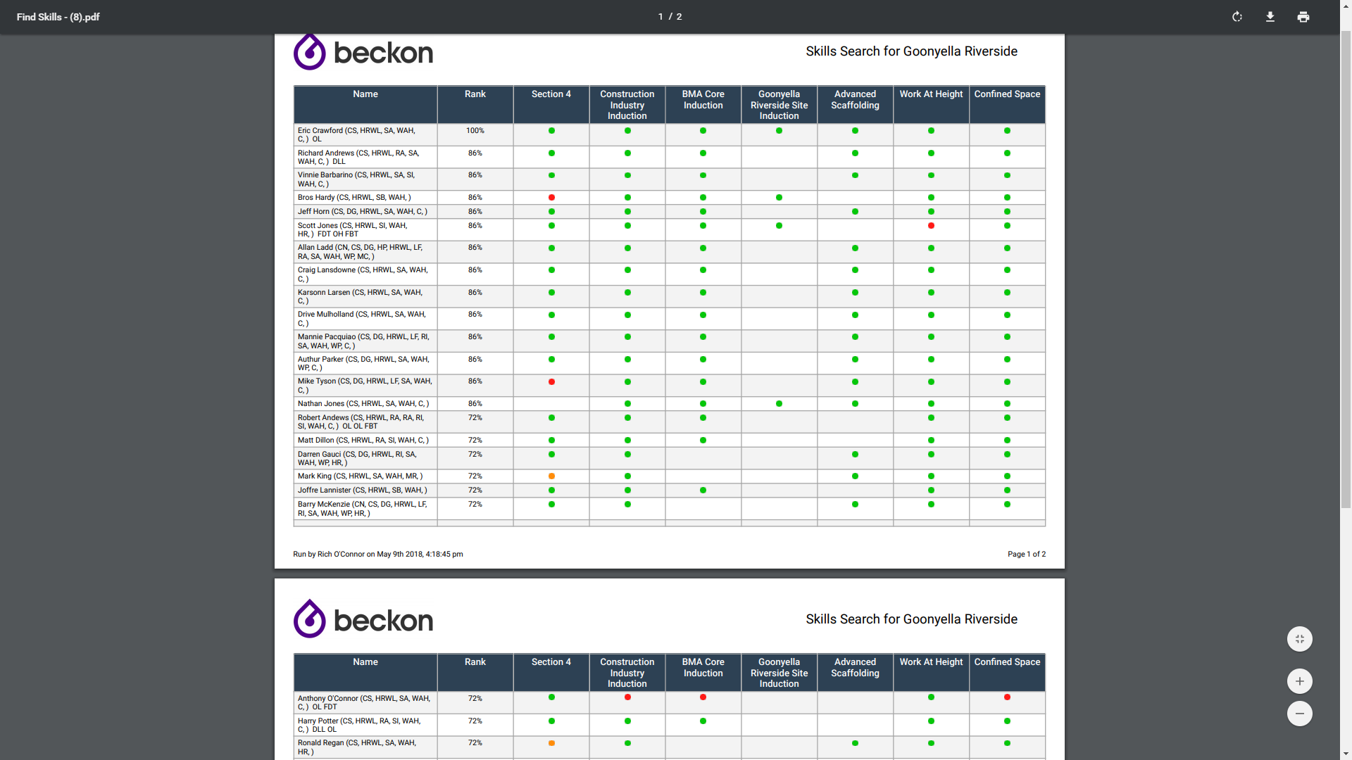Zoom out with the minus button

coord(1300,714)
